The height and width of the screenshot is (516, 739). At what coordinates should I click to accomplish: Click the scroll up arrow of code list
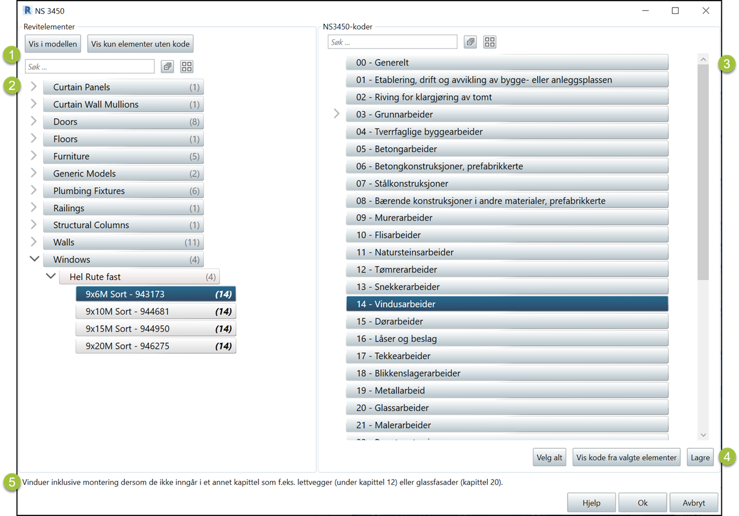(x=703, y=59)
